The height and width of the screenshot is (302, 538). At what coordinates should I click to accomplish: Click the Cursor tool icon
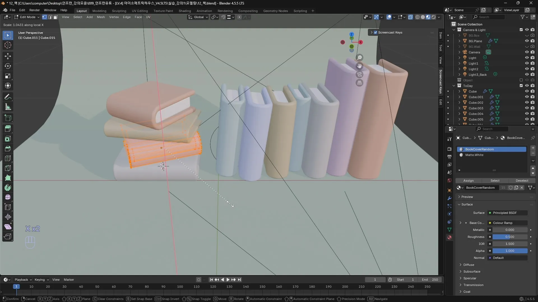(x=8, y=45)
